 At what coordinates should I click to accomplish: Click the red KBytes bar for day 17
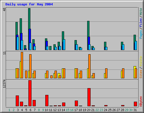tap(76, 103)
